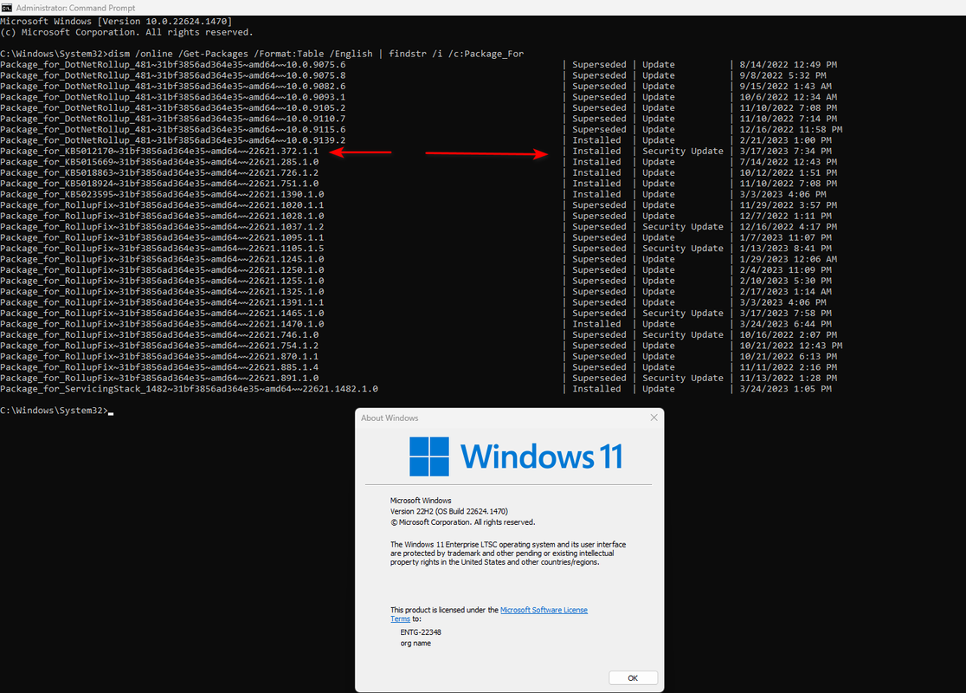Click 'Superseded' in the 22621.1465.1.0 row
Image resolution: width=966 pixels, height=693 pixels.
pos(599,314)
